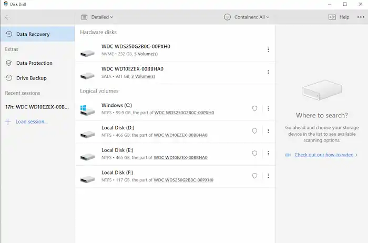The height and width of the screenshot is (243, 368).
Task: Click the Load session link
Action: (32, 121)
